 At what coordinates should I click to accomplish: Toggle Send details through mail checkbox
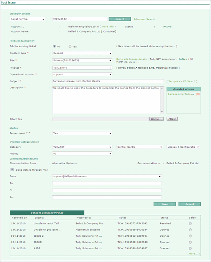12,170
